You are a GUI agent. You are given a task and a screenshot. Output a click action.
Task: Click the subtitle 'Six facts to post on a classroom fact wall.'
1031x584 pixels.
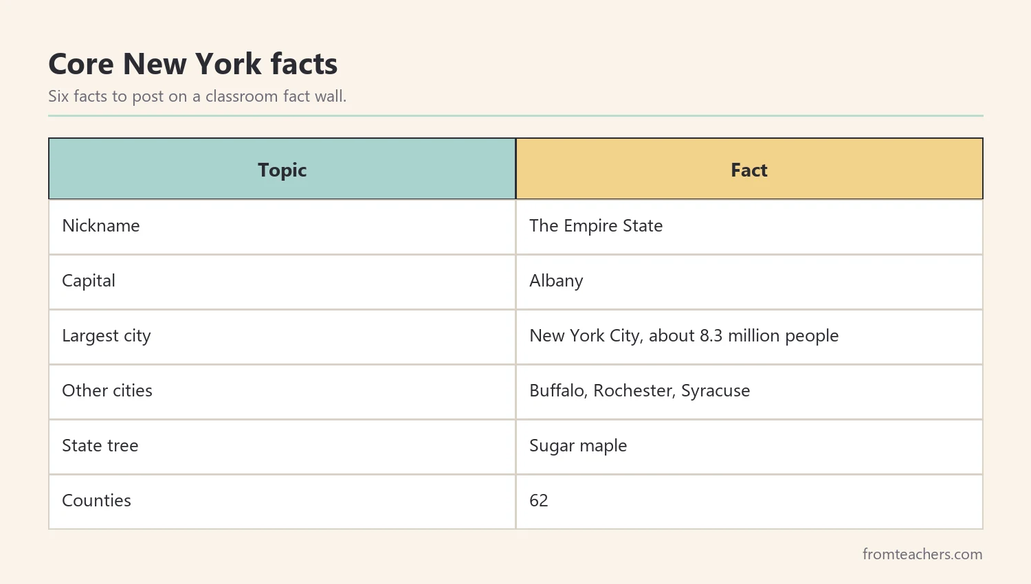[x=197, y=96]
